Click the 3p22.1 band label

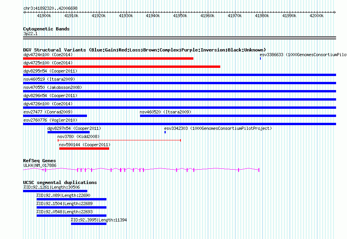[30, 34]
